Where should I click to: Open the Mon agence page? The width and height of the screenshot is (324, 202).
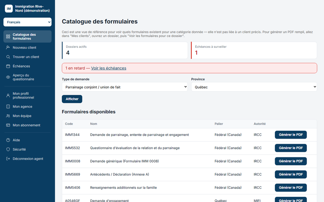pyautogui.click(x=27, y=106)
